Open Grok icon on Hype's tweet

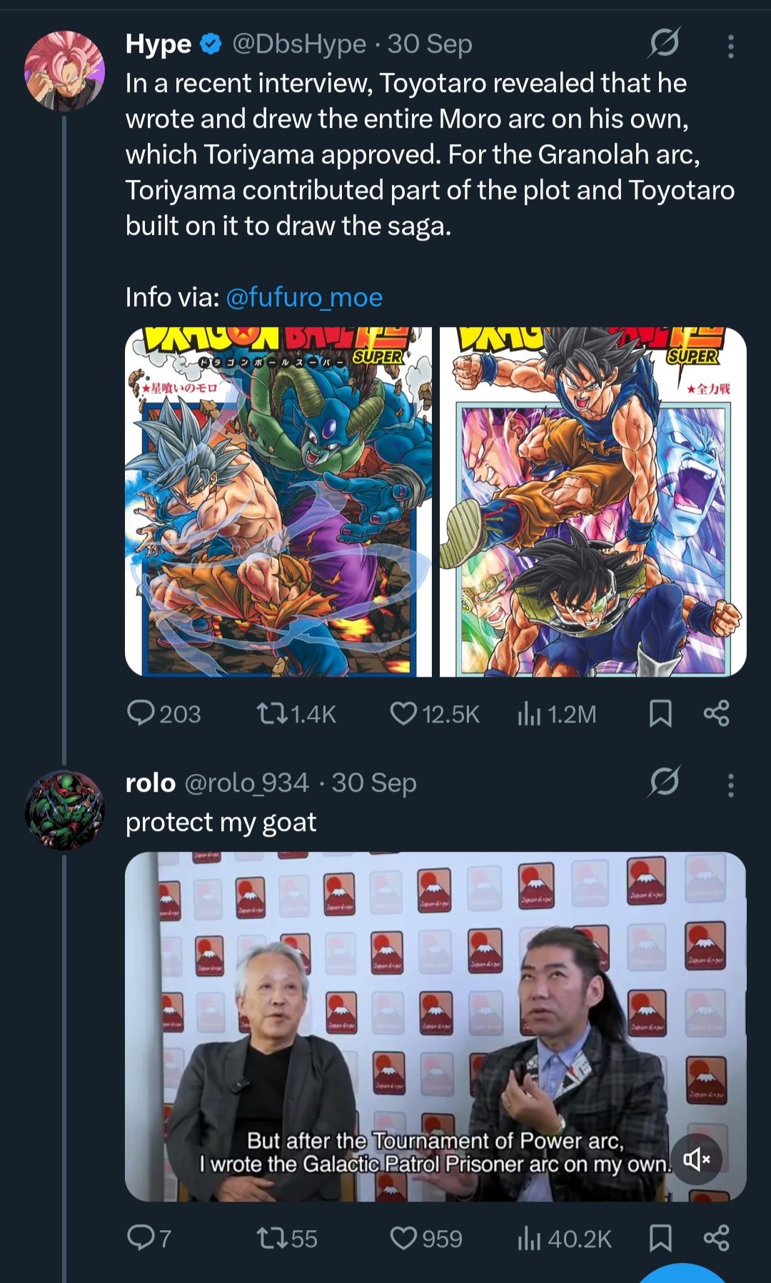(x=664, y=44)
